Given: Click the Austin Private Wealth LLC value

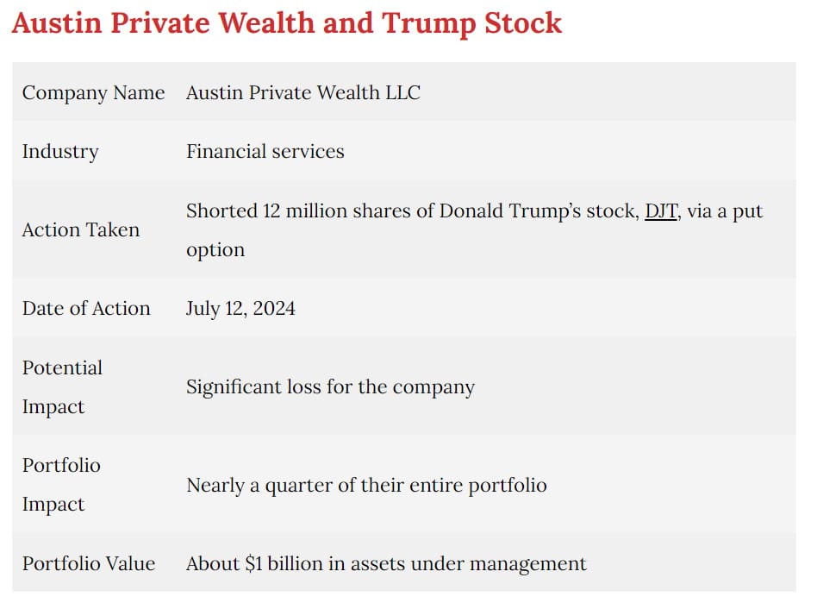Looking at the screenshot, I should tap(303, 93).
